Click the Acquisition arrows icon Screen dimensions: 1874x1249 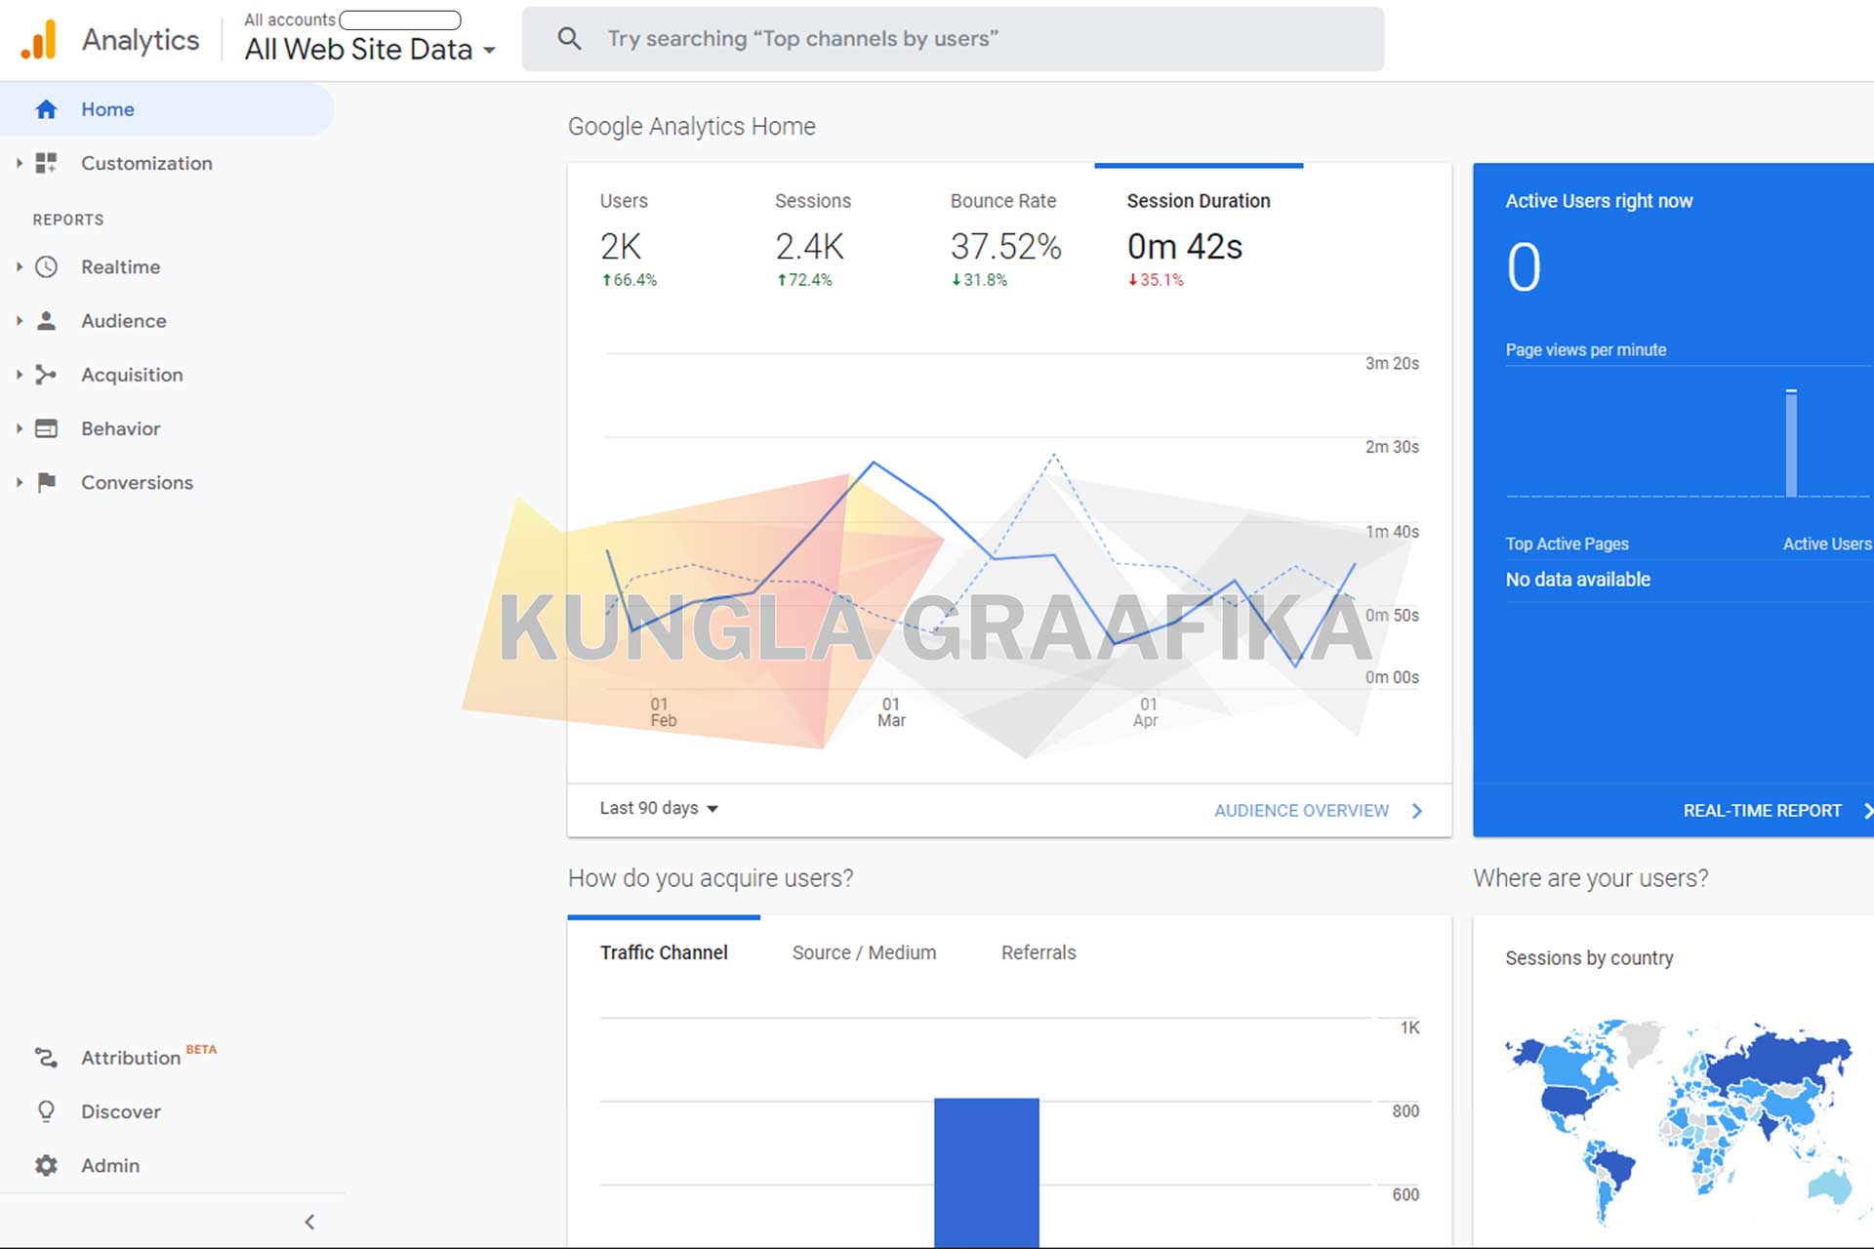46,375
